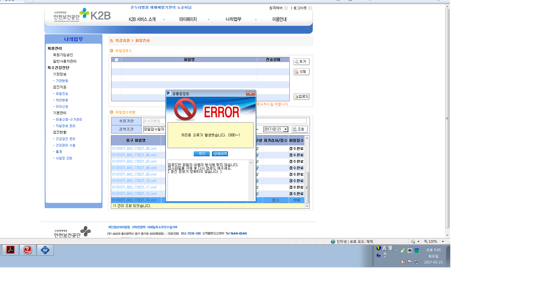Open the Help icon in system tray
Image resolution: width=539 pixels, height=303 pixels.
coord(379,255)
